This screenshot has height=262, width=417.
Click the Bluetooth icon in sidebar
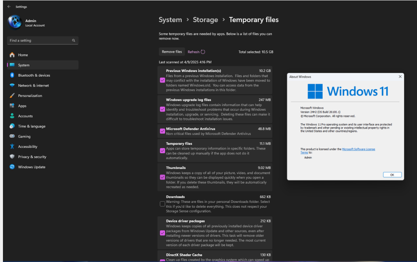point(12,75)
